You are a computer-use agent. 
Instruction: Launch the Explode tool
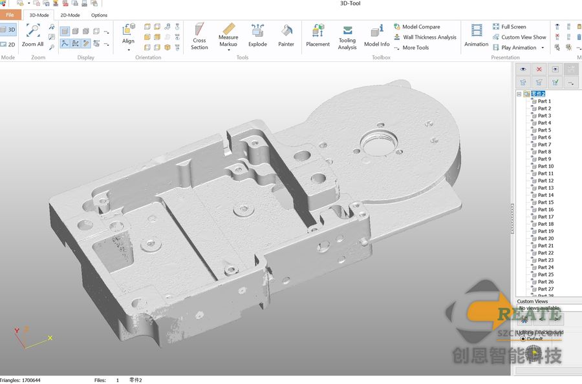coord(257,36)
